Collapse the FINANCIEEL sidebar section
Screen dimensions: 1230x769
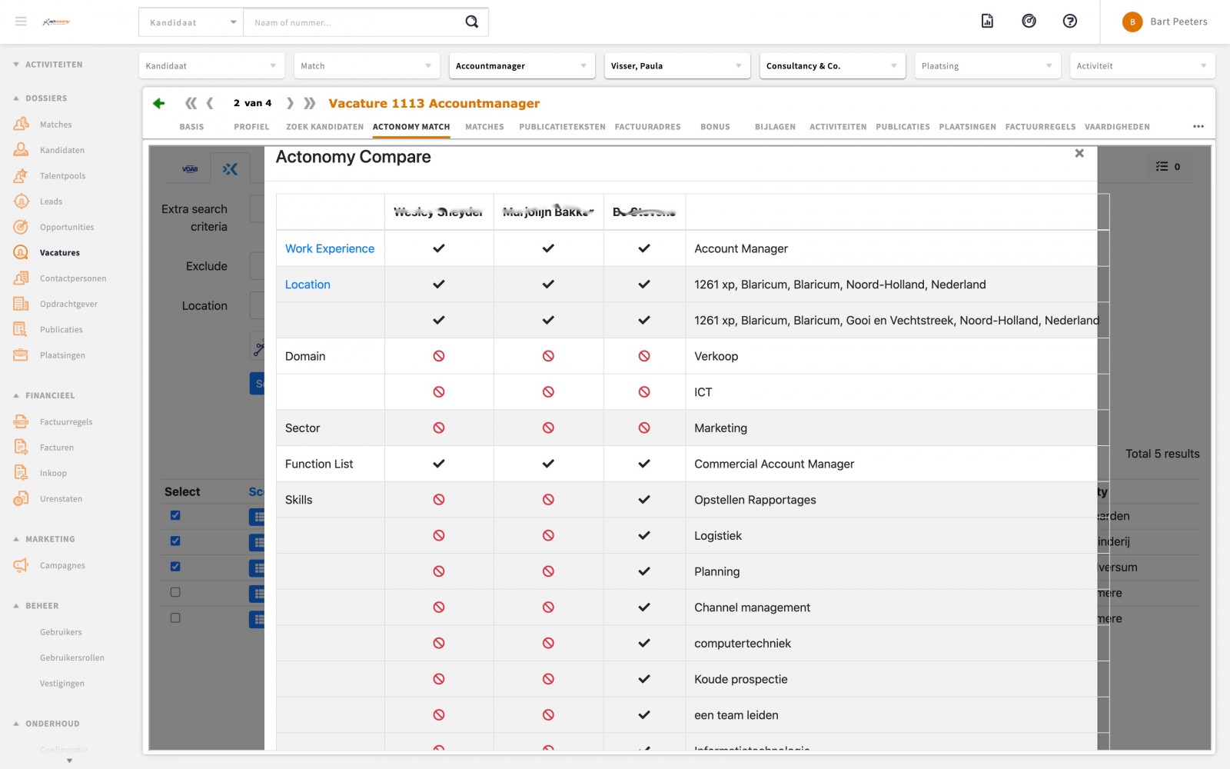[x=16, y=396]
